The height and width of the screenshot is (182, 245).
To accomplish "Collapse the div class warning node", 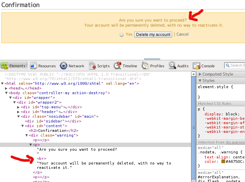I will click(x=27, y=135).
